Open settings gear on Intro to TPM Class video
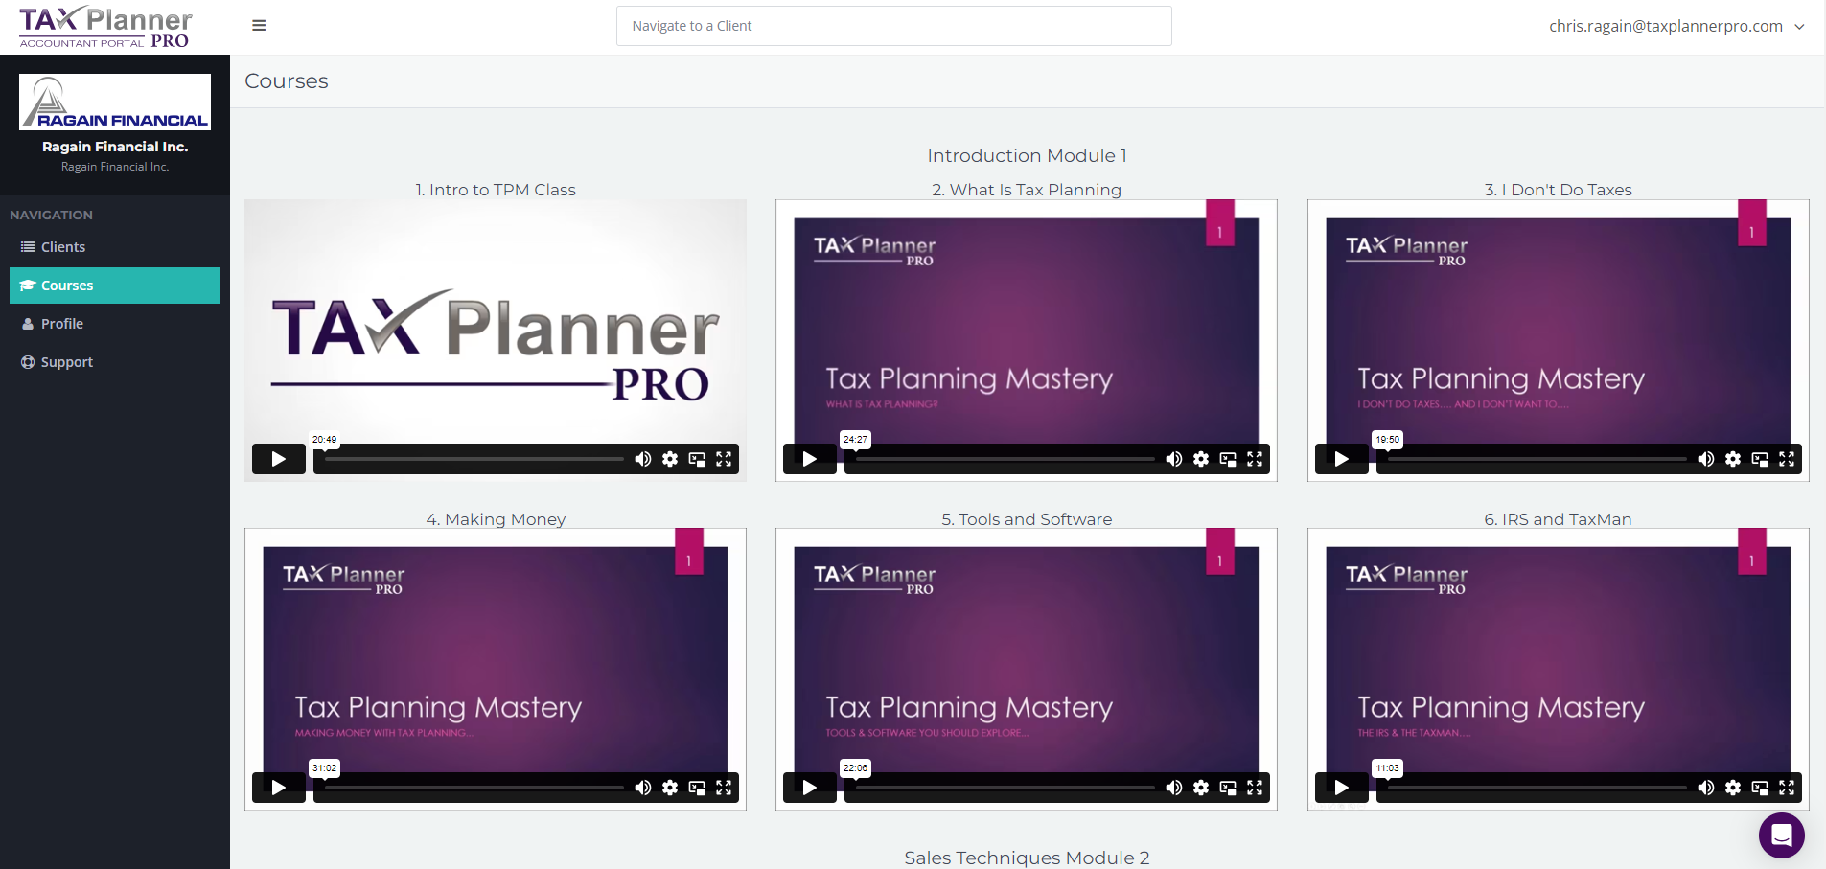The image size is (1826, 869). pos(670,459)
